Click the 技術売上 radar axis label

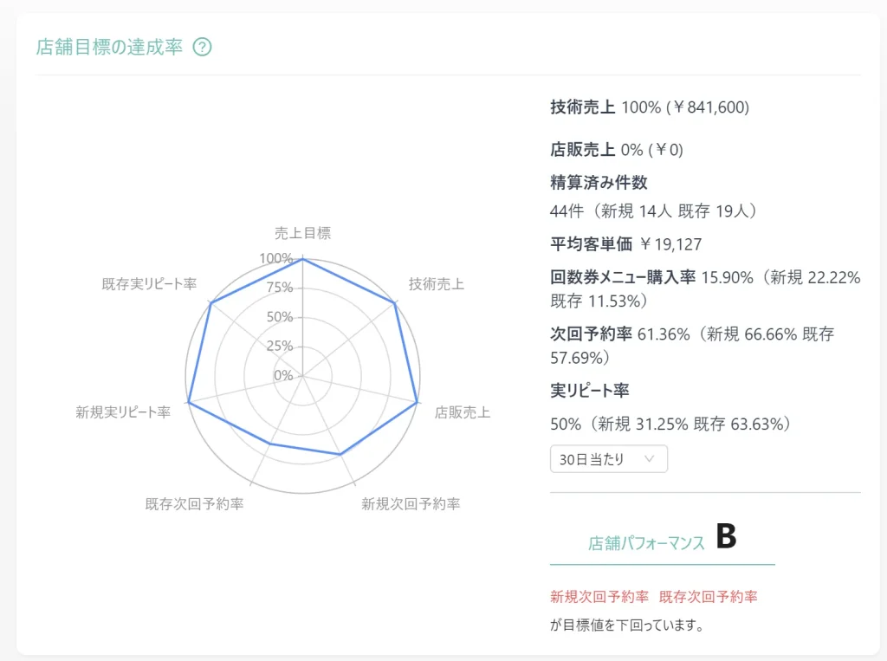(x=436, y=283)
